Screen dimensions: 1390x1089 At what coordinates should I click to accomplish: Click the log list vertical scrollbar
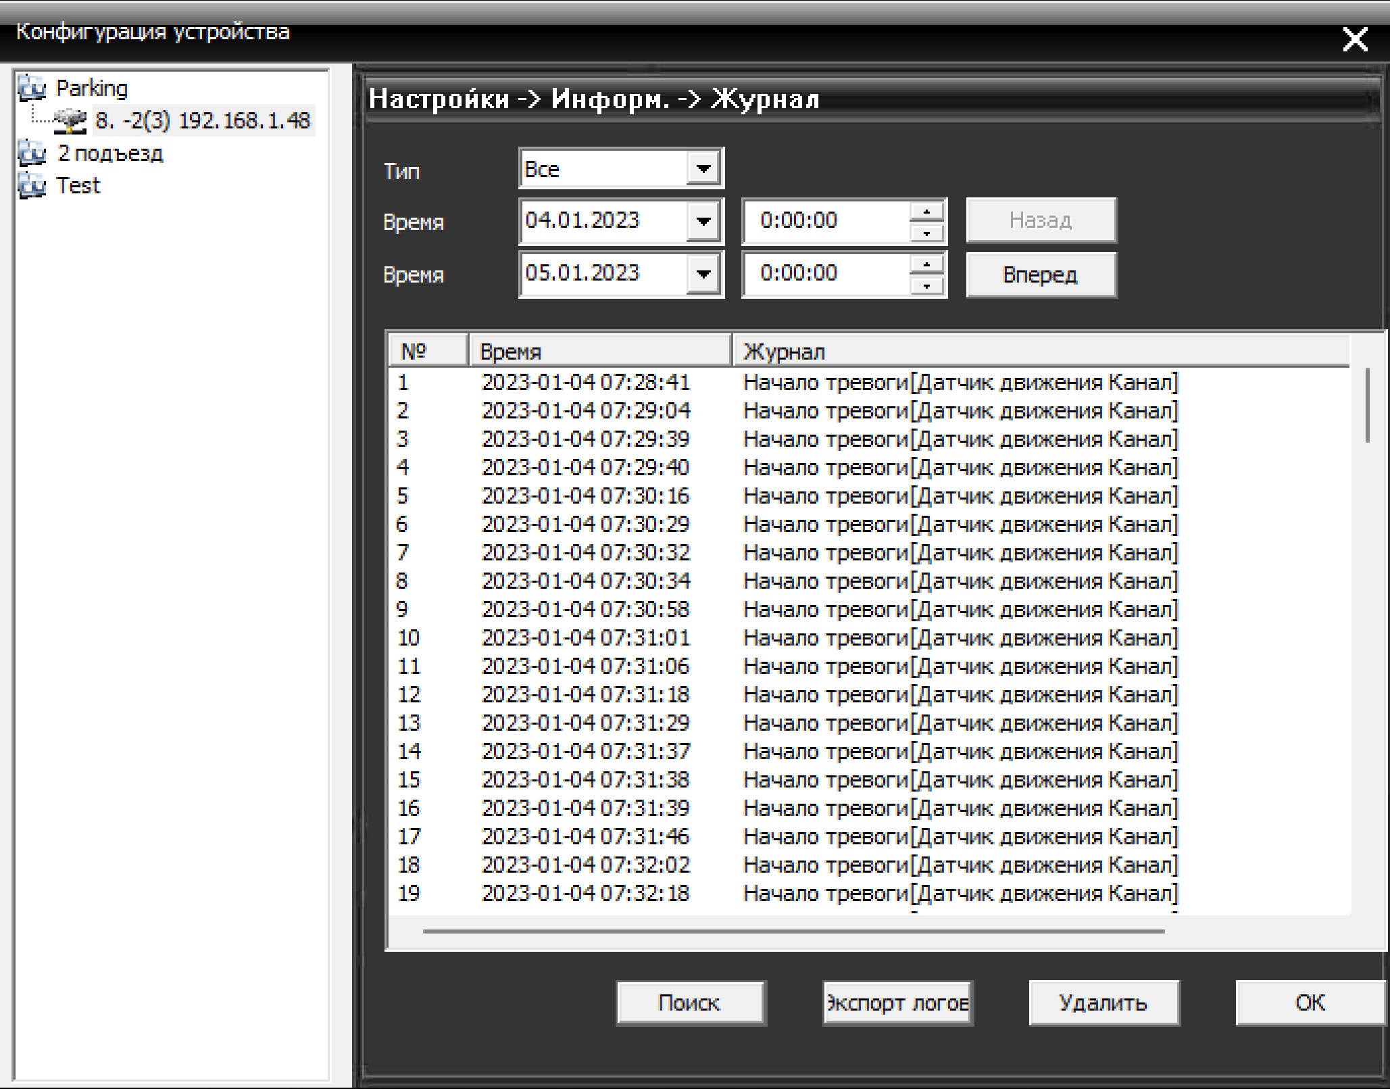(1367, 406)
